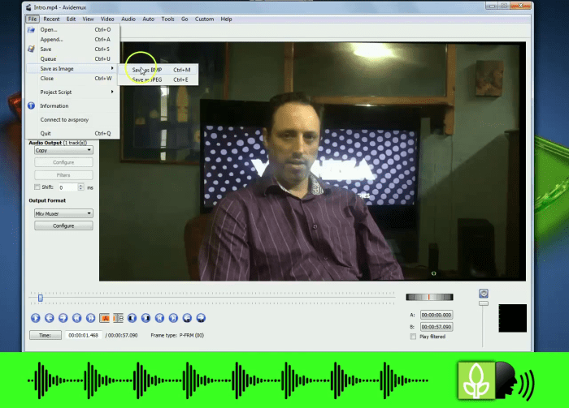Click the blue Information icon in menu
Viewport: 569px width, 408px height.
point(32,105)
